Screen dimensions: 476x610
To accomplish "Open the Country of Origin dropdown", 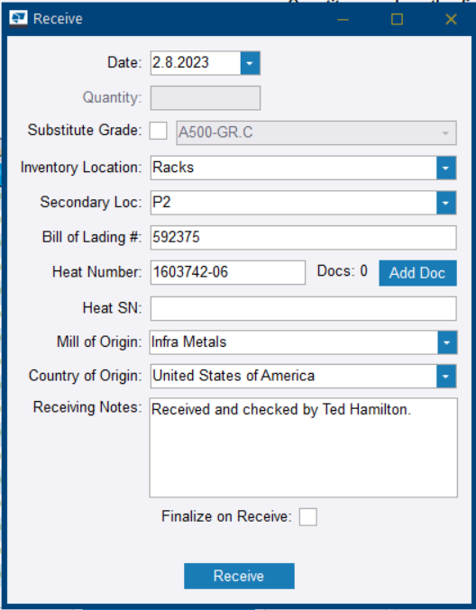I will click(x=446, y=377).
